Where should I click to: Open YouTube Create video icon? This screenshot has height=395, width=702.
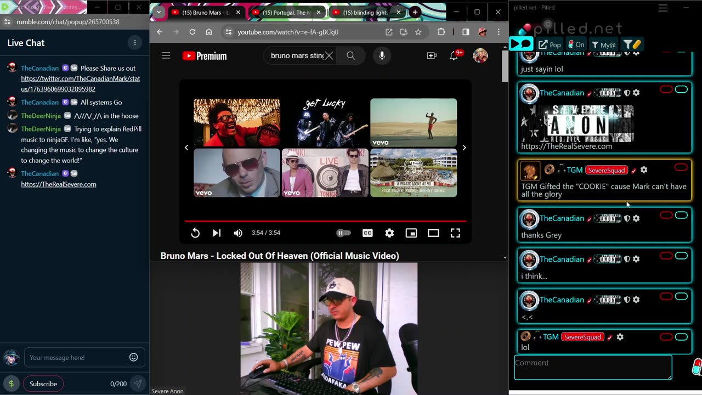coord(432,55)
